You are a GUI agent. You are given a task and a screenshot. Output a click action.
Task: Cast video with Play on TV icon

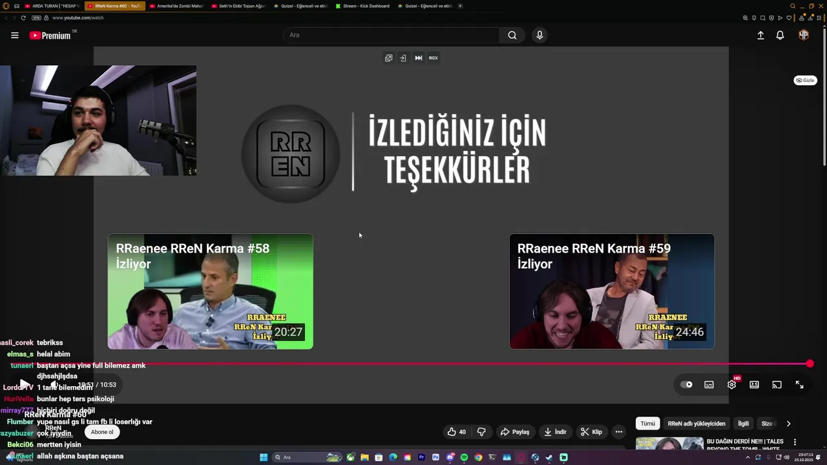click(x=777, y=385)
